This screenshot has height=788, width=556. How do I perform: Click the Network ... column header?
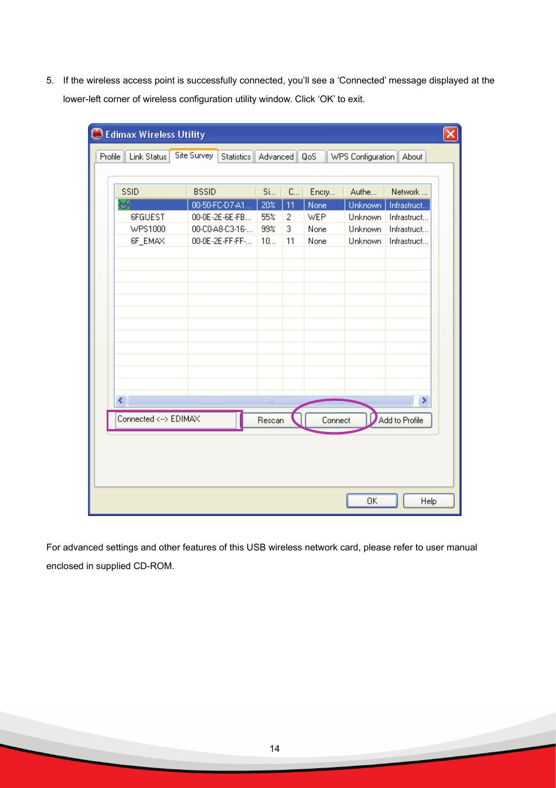click(x=408, y=191)
